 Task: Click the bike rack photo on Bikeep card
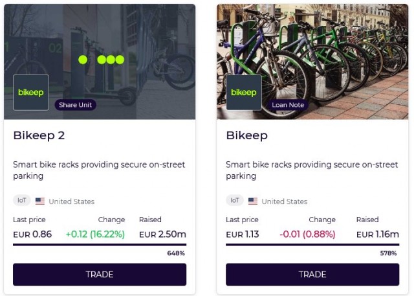pos(312,62)
